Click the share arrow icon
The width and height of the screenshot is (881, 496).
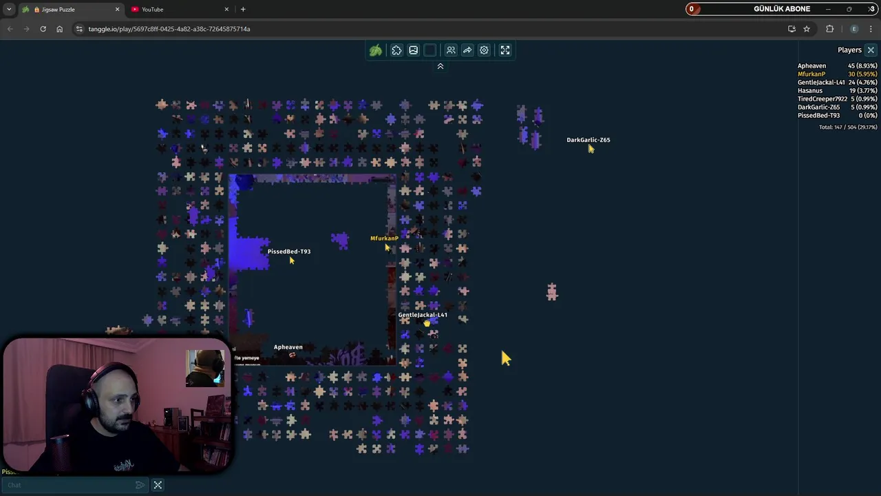point(467,50)
